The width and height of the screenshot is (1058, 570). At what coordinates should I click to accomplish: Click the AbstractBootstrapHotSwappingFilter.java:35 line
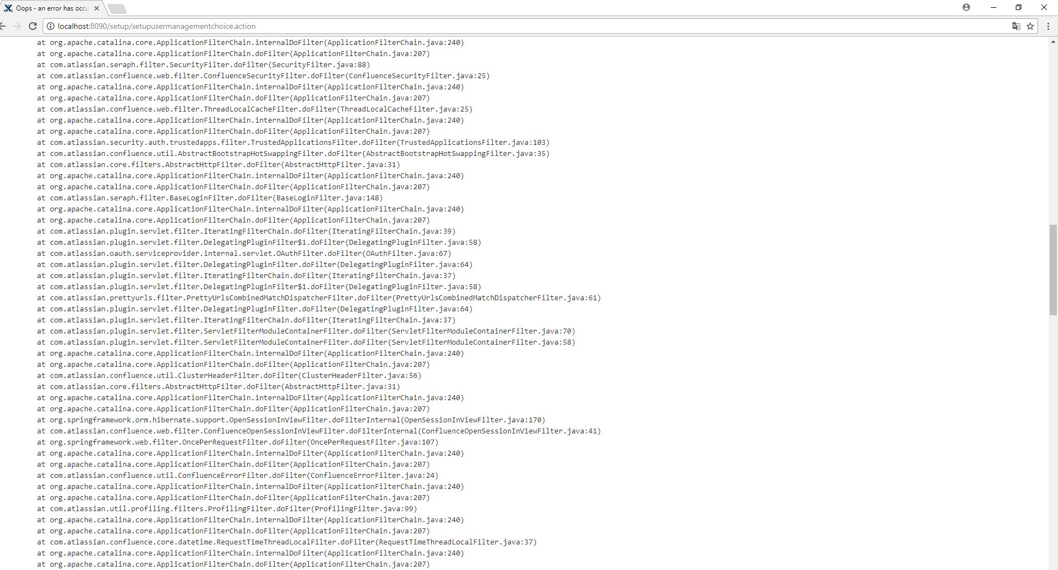(x=293, y=154)
